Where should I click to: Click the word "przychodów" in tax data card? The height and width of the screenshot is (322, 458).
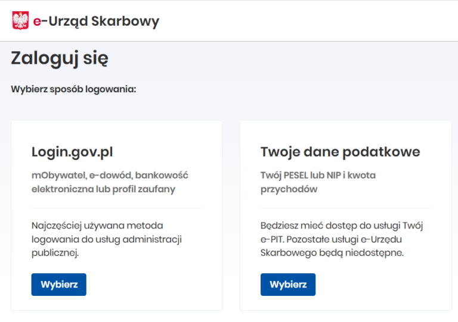289,189
